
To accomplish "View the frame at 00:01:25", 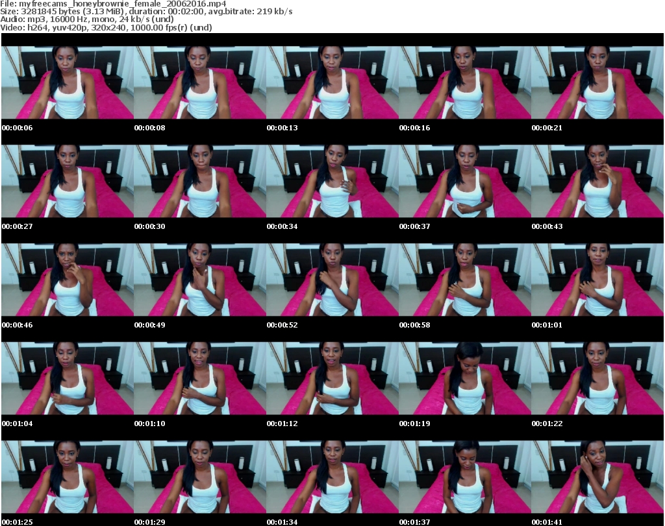I will tap(68, 477).
